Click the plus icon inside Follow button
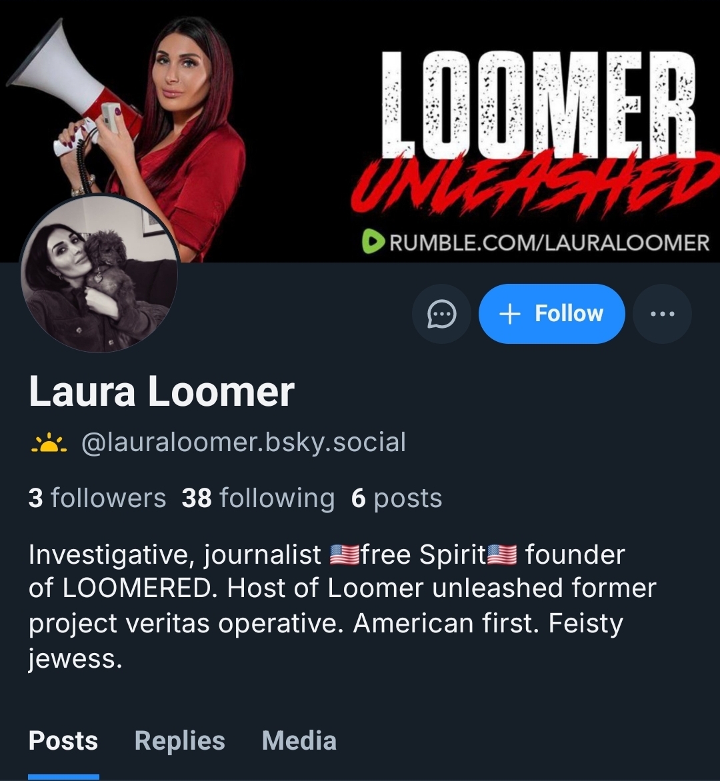 [510, 314]
